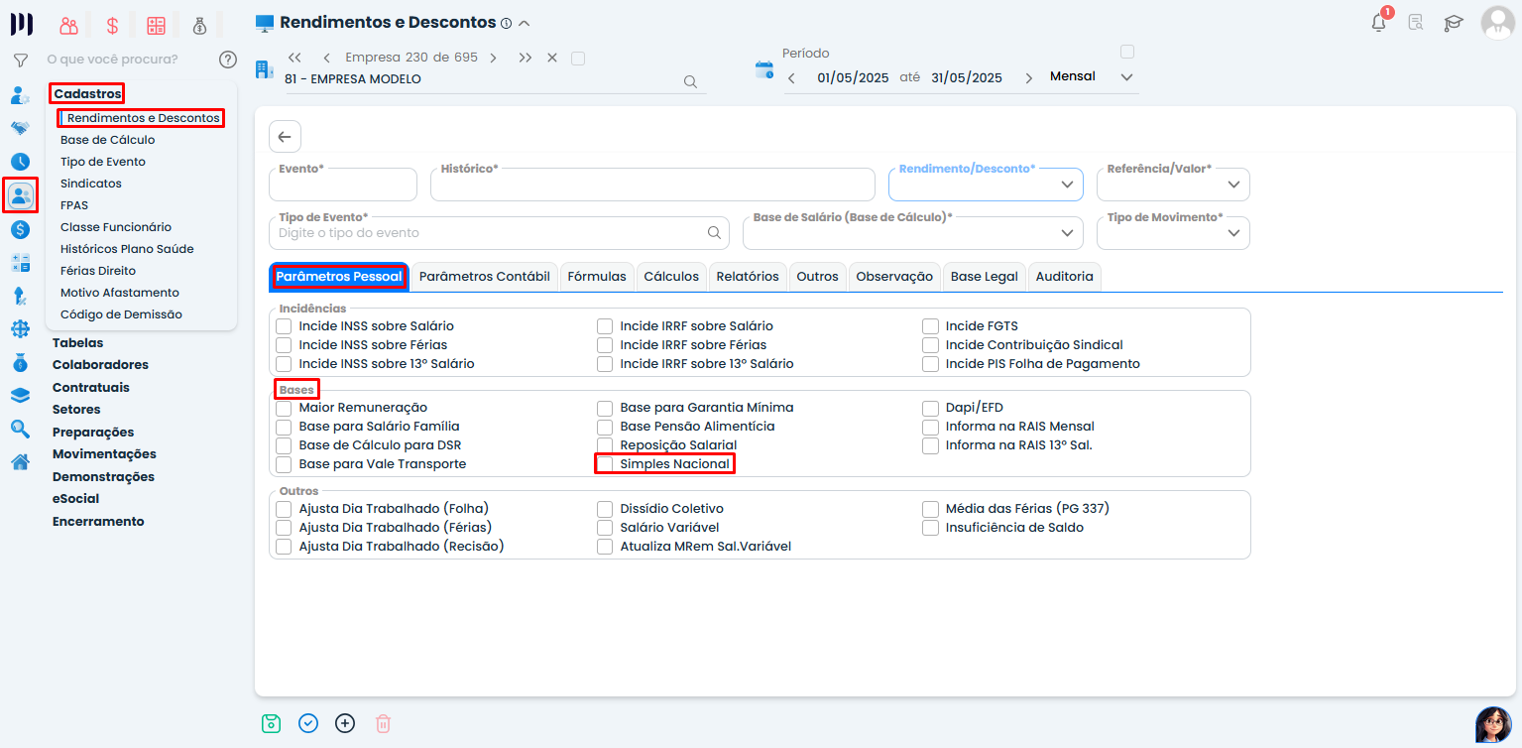The width and height of the screenshot is (1522, 748).
Task: Click the green save icon at bottom
Action: point(271,723)
